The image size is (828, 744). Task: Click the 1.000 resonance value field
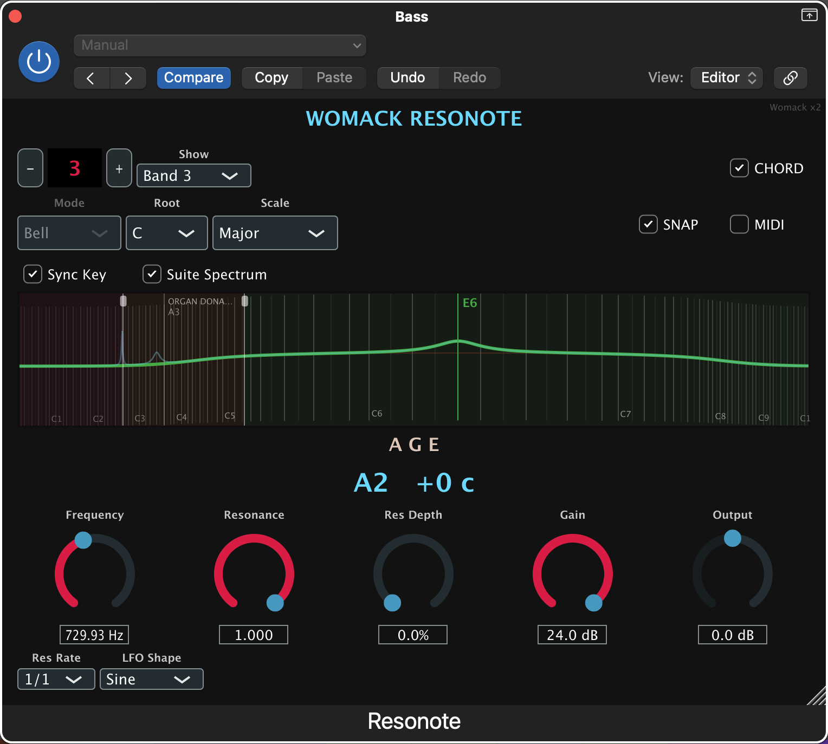(x=254, y=635)
